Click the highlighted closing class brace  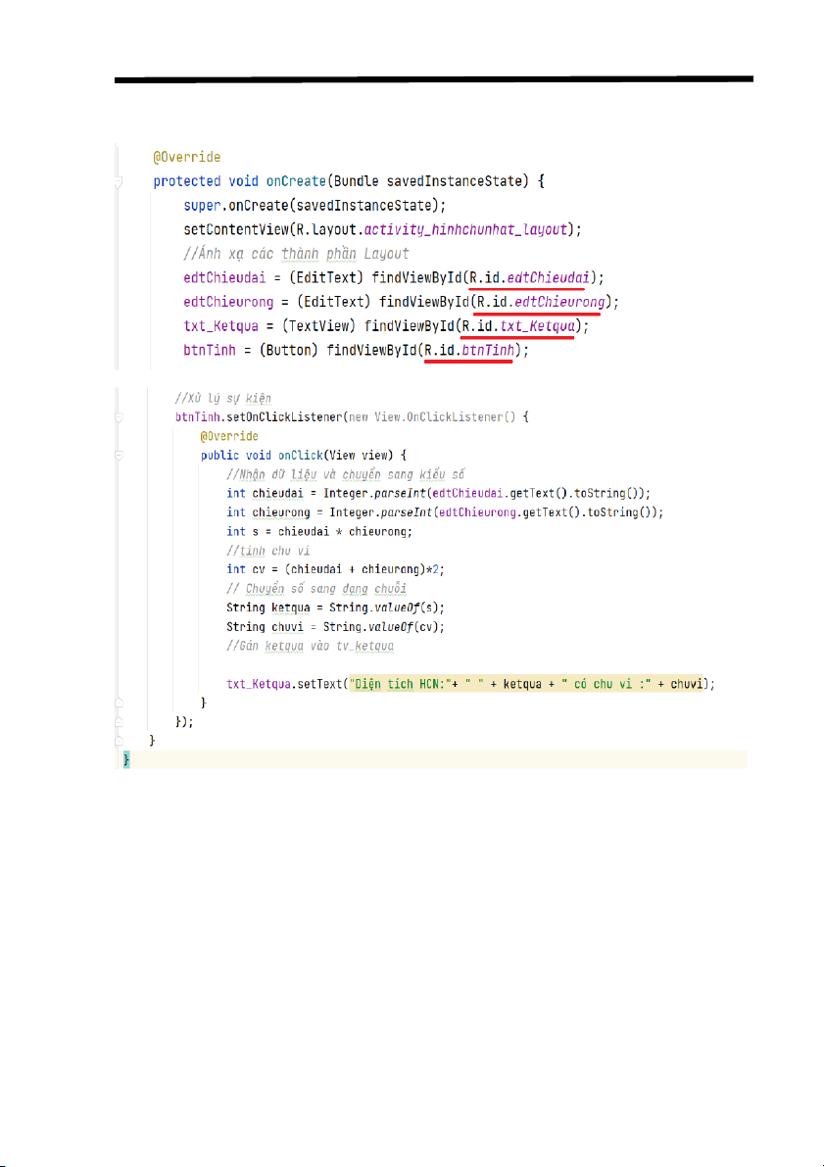pyautogui.click(x=126, y=760)
